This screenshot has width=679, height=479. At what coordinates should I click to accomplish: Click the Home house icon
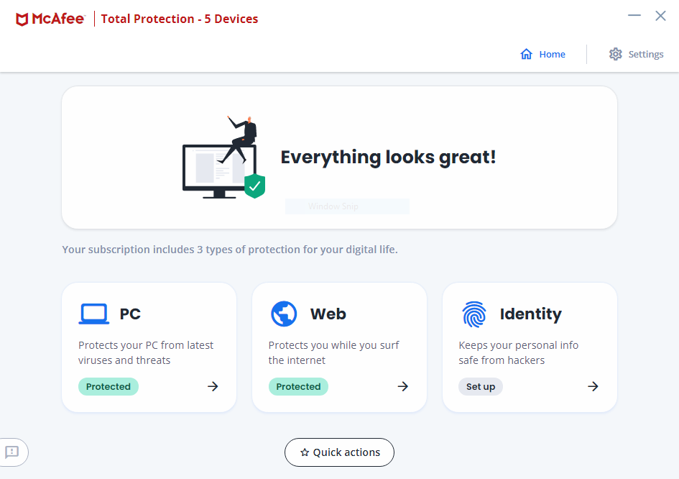click(526, 54)
